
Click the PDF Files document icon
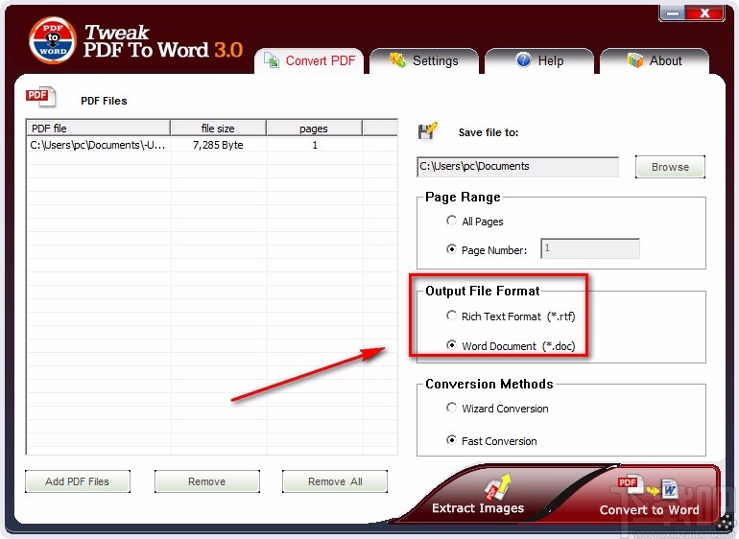40,97
